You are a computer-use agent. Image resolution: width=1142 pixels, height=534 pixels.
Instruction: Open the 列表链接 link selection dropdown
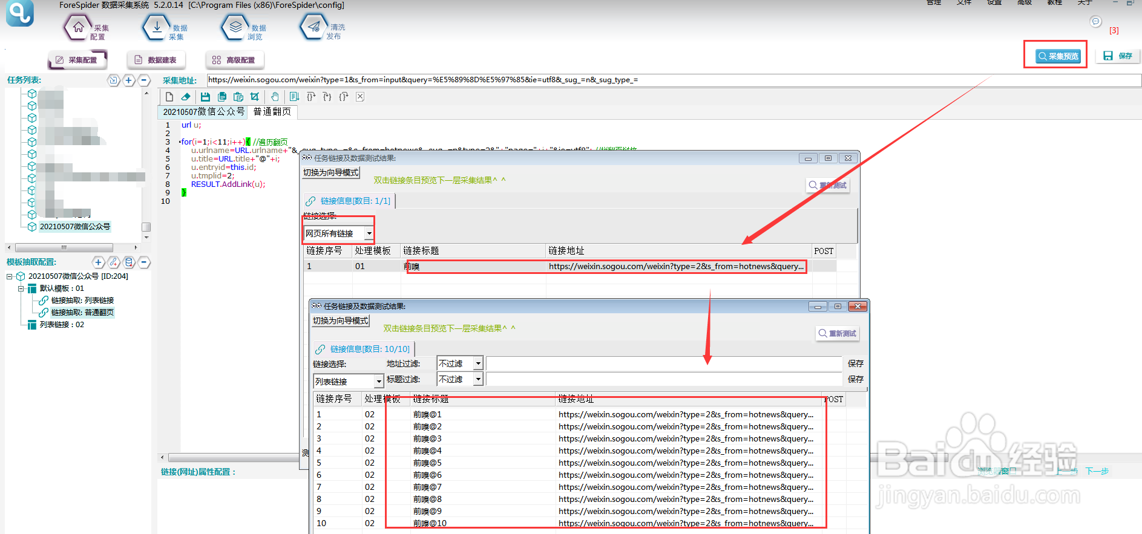tap(379, 382)
